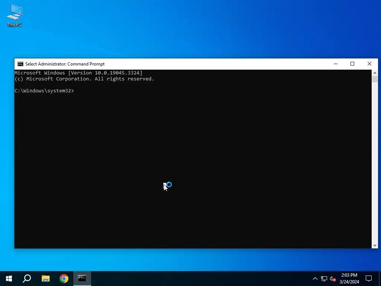This screenshot has width=381, height=286.
Task: Click the 'Microsoft Windows [Version 10.0.19045.3324]' line
Action: pos(79,73)
